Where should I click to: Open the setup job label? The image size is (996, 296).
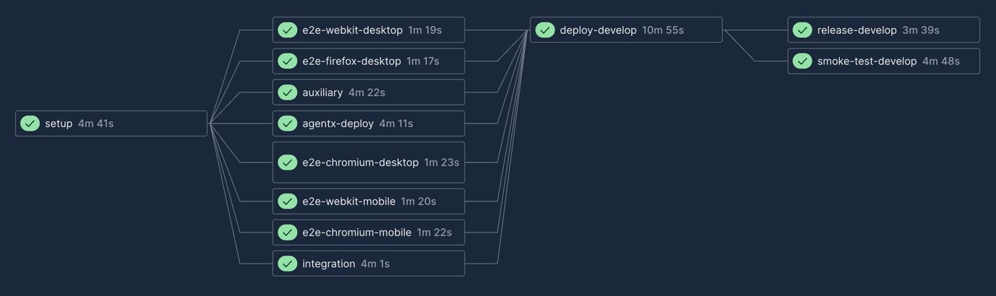click(59, 123)
